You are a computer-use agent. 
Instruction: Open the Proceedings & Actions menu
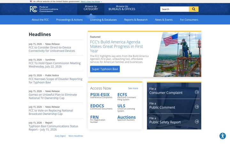tap(69, 20)
